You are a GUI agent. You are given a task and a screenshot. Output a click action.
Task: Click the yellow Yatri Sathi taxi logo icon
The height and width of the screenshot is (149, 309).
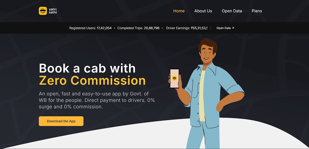tap(43, 11)
